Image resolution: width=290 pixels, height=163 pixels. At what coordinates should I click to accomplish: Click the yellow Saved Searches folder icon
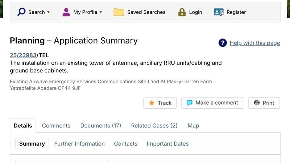tap(119, 12)
